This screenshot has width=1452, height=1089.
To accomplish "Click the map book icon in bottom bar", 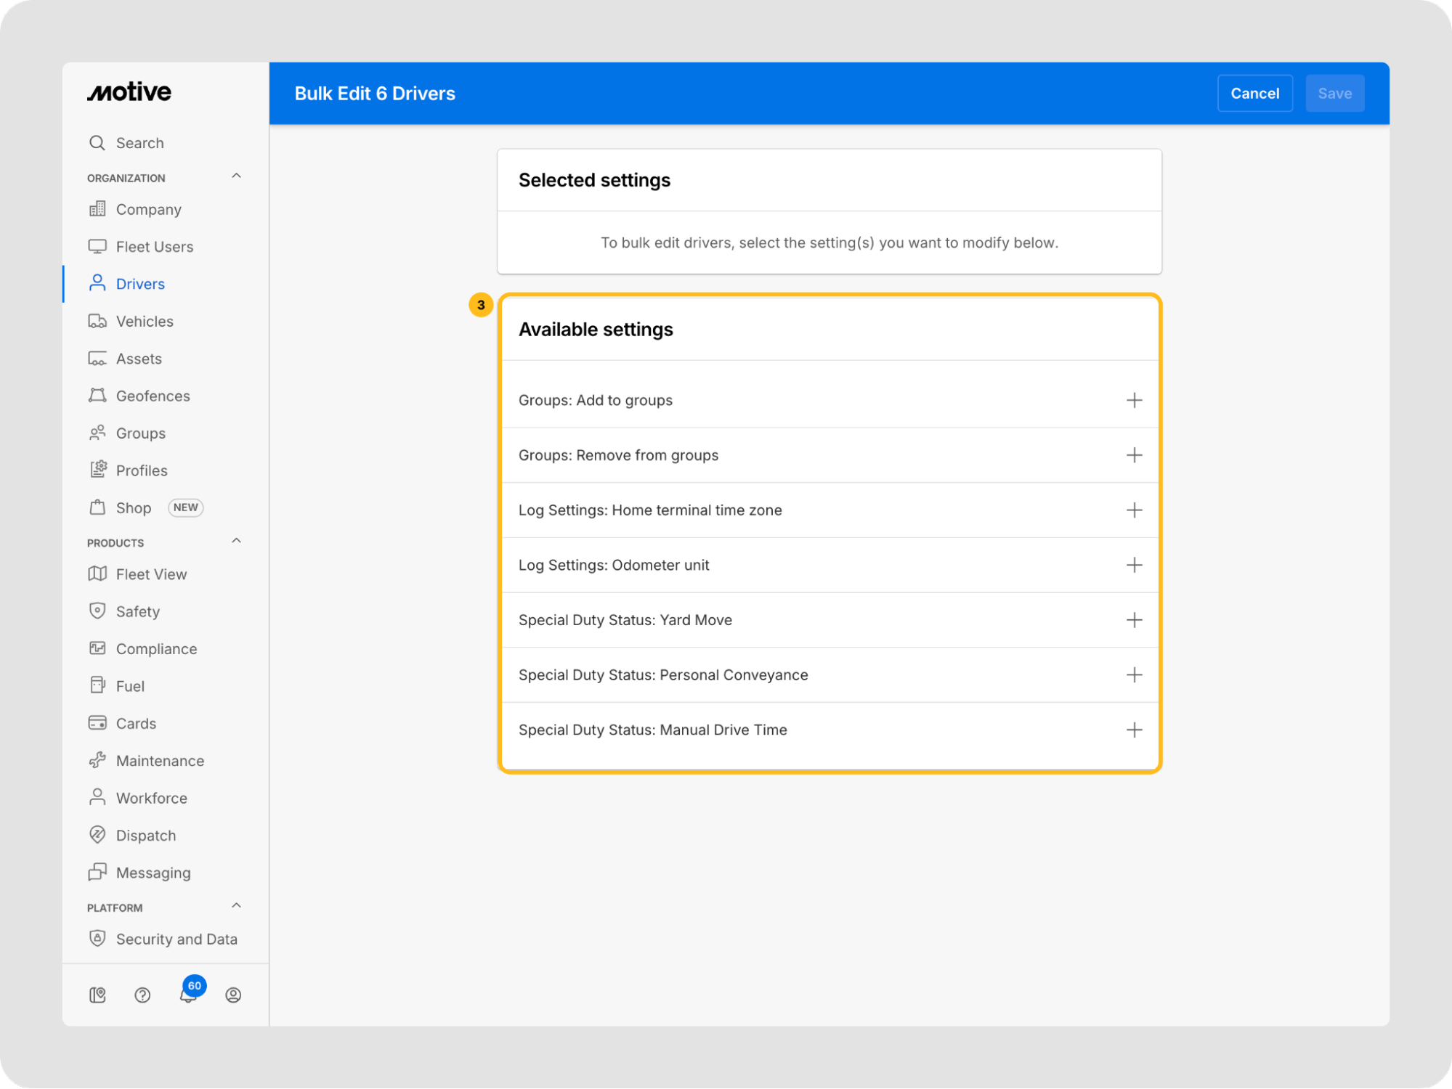I will (97, 995).
